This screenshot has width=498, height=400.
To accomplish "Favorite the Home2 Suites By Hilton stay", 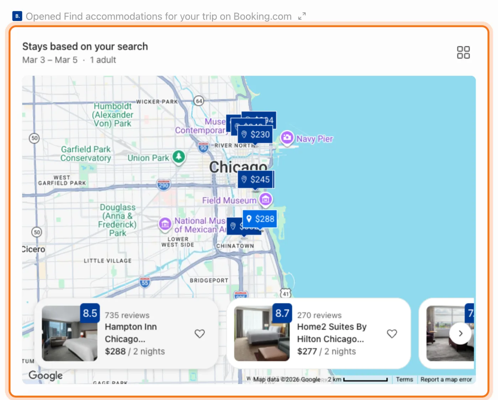I will click(x=392, y=334).
